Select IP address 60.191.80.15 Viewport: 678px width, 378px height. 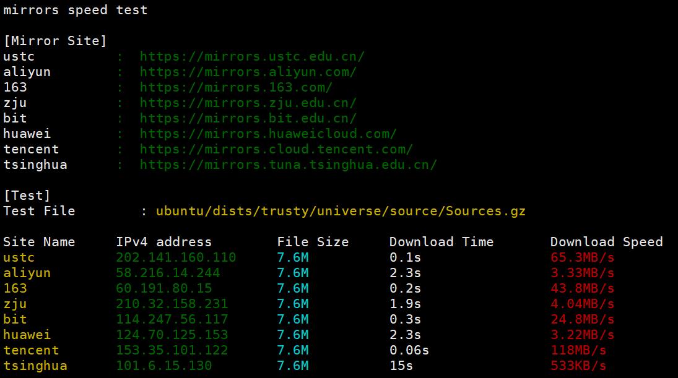tap(164, 288)
